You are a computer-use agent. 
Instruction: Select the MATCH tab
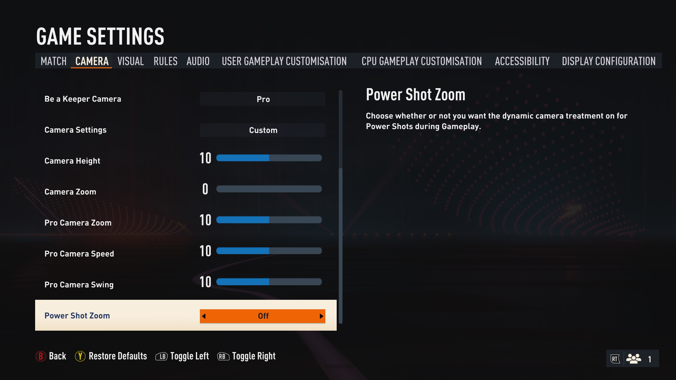[x=53, y=61]
